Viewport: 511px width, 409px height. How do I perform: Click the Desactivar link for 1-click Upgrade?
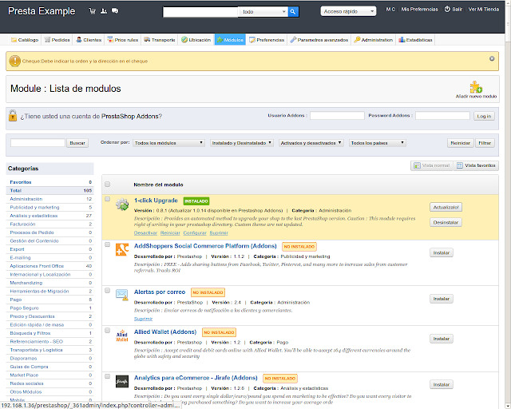click(x=145, y=233)
